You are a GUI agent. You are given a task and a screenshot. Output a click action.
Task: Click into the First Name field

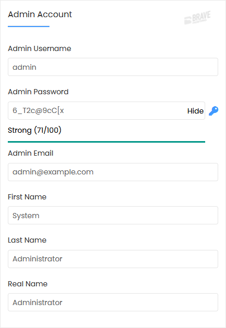click(x=113, y=216)
